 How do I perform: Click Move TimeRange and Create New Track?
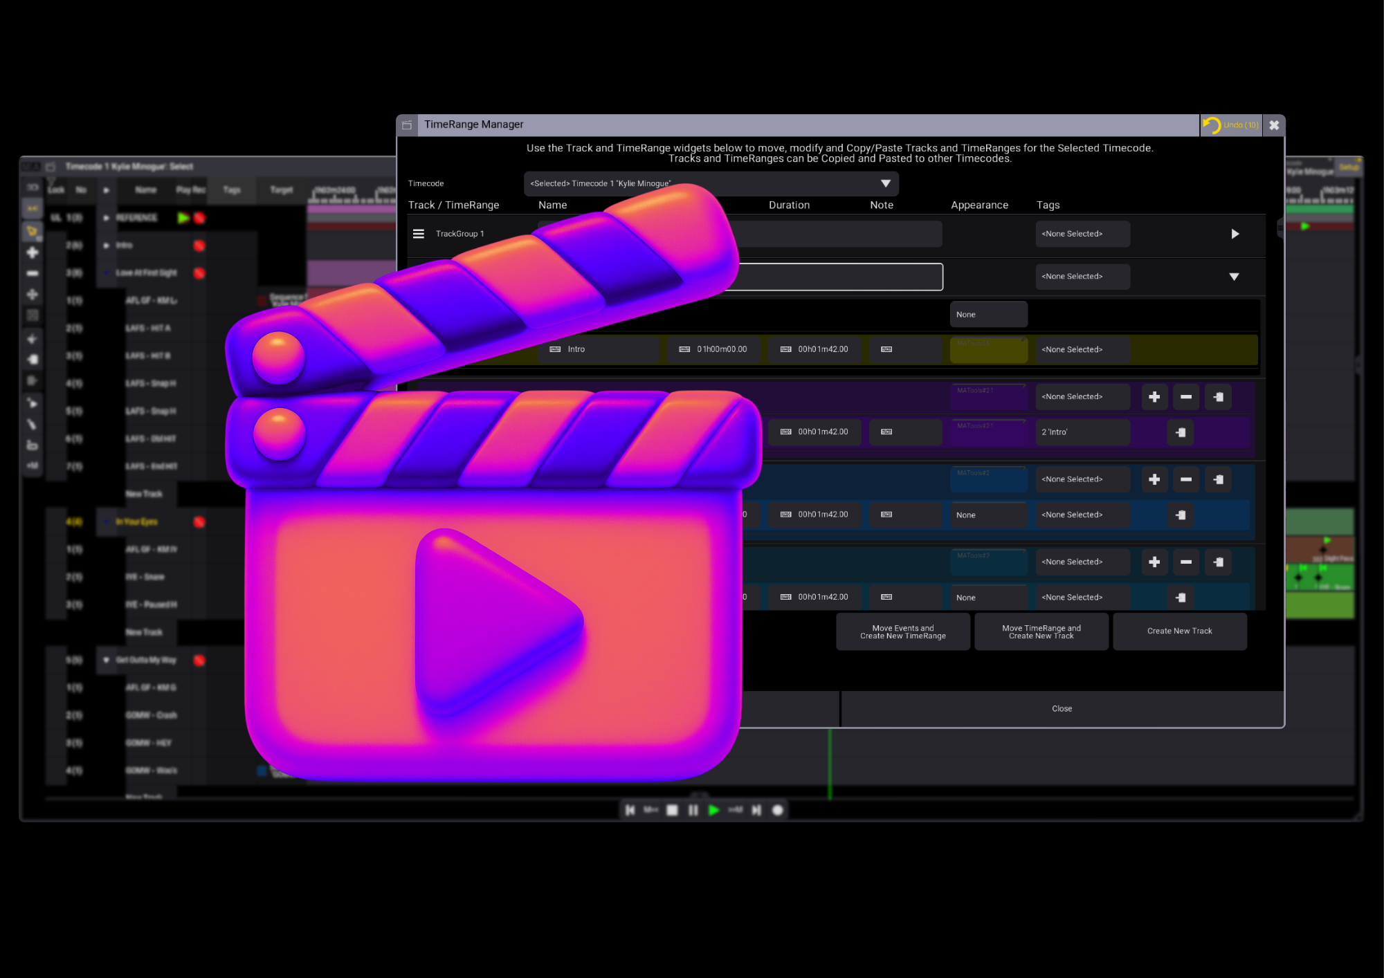(x=1041, y=632)
